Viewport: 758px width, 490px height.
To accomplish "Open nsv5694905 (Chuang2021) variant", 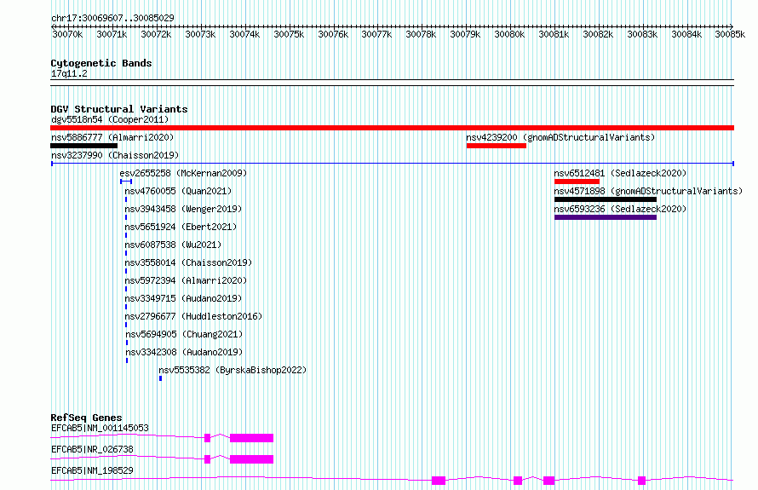I will pyautogui.click(x=184, y=334).
